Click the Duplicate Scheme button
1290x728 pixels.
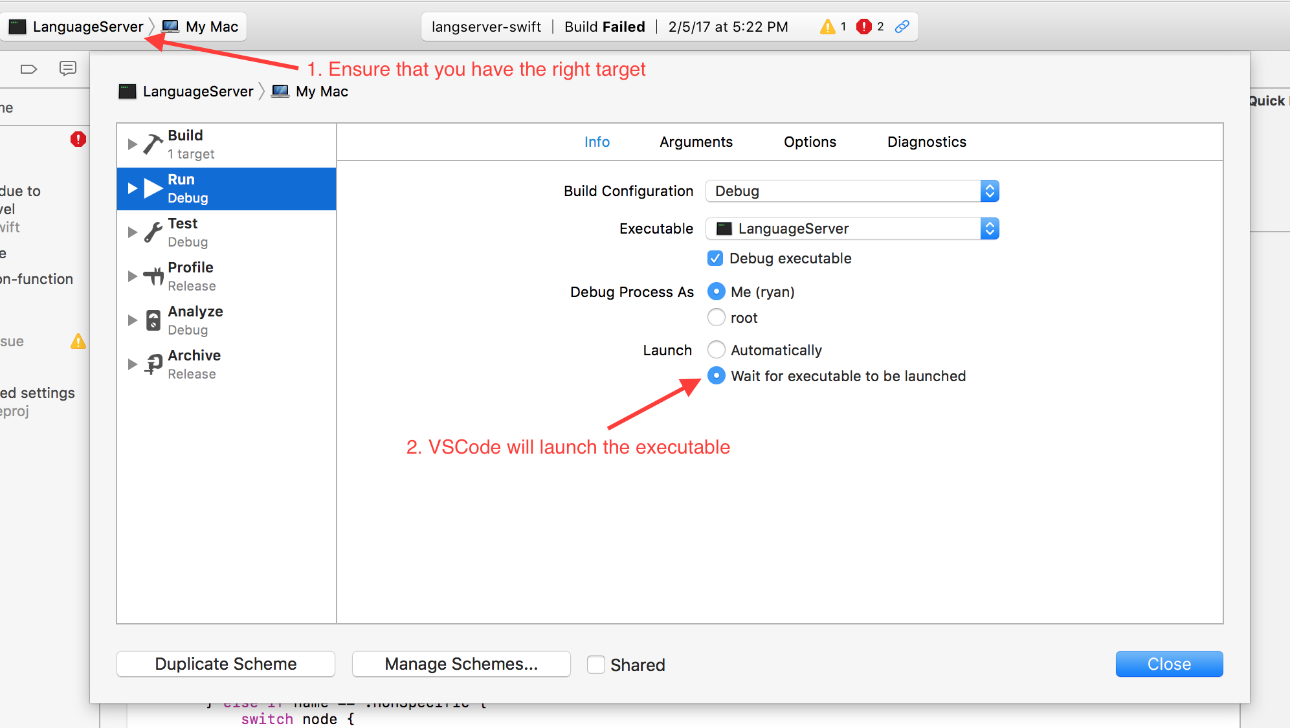225,664
